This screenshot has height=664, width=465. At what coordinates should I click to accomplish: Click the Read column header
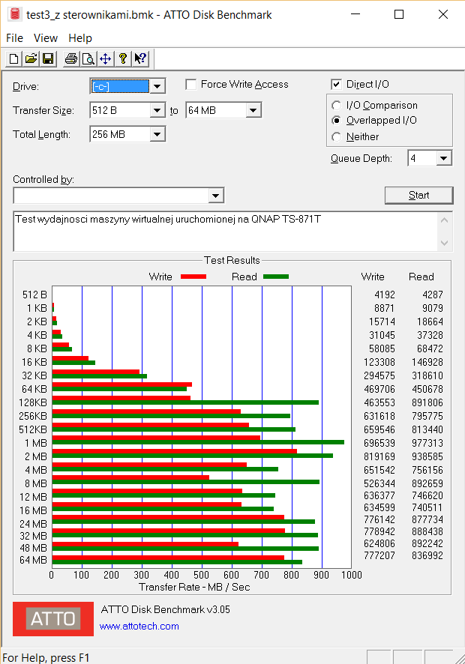pos(421,277)
